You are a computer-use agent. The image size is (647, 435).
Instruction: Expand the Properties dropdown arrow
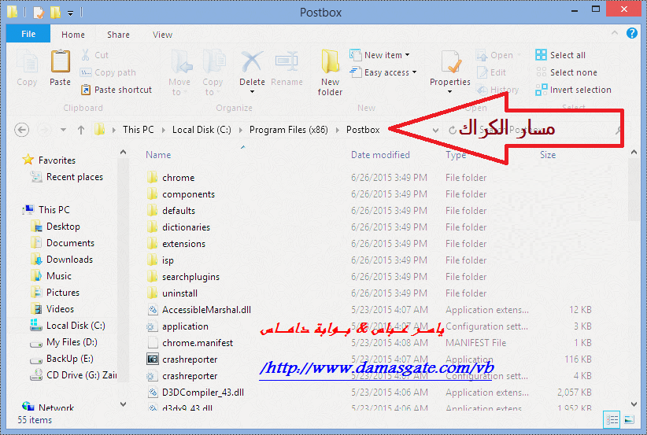pyautogui.click(x=449, y=91)
